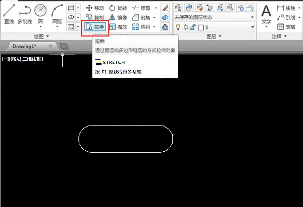The height and width of the screenshot is (207, 303).
Task: Click the rectangle draw tool icon
Action: click(x=71, y=8)
